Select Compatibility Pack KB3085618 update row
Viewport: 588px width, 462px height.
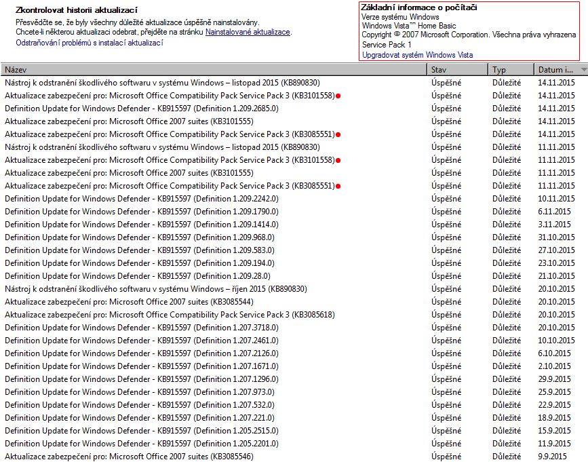pyautogui.click(x=294, y=315)
